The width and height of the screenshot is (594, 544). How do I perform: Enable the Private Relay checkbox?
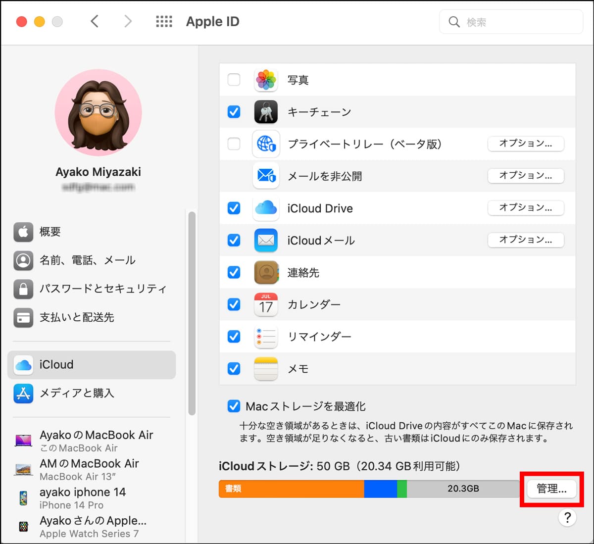coord(234,144)
